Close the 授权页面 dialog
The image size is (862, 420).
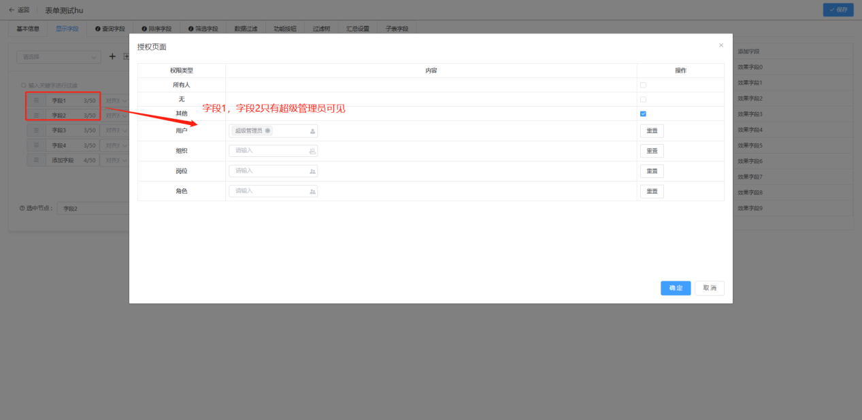tap(721, 46)
